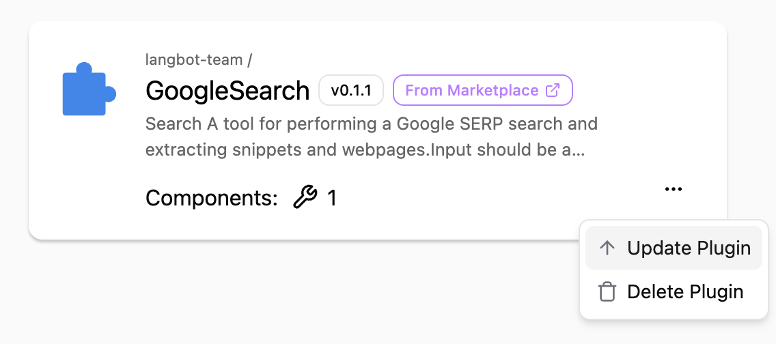Viewport: 776px width, 344px height.
Task: Click the langbot-team author label
Action: pos(194,59)
